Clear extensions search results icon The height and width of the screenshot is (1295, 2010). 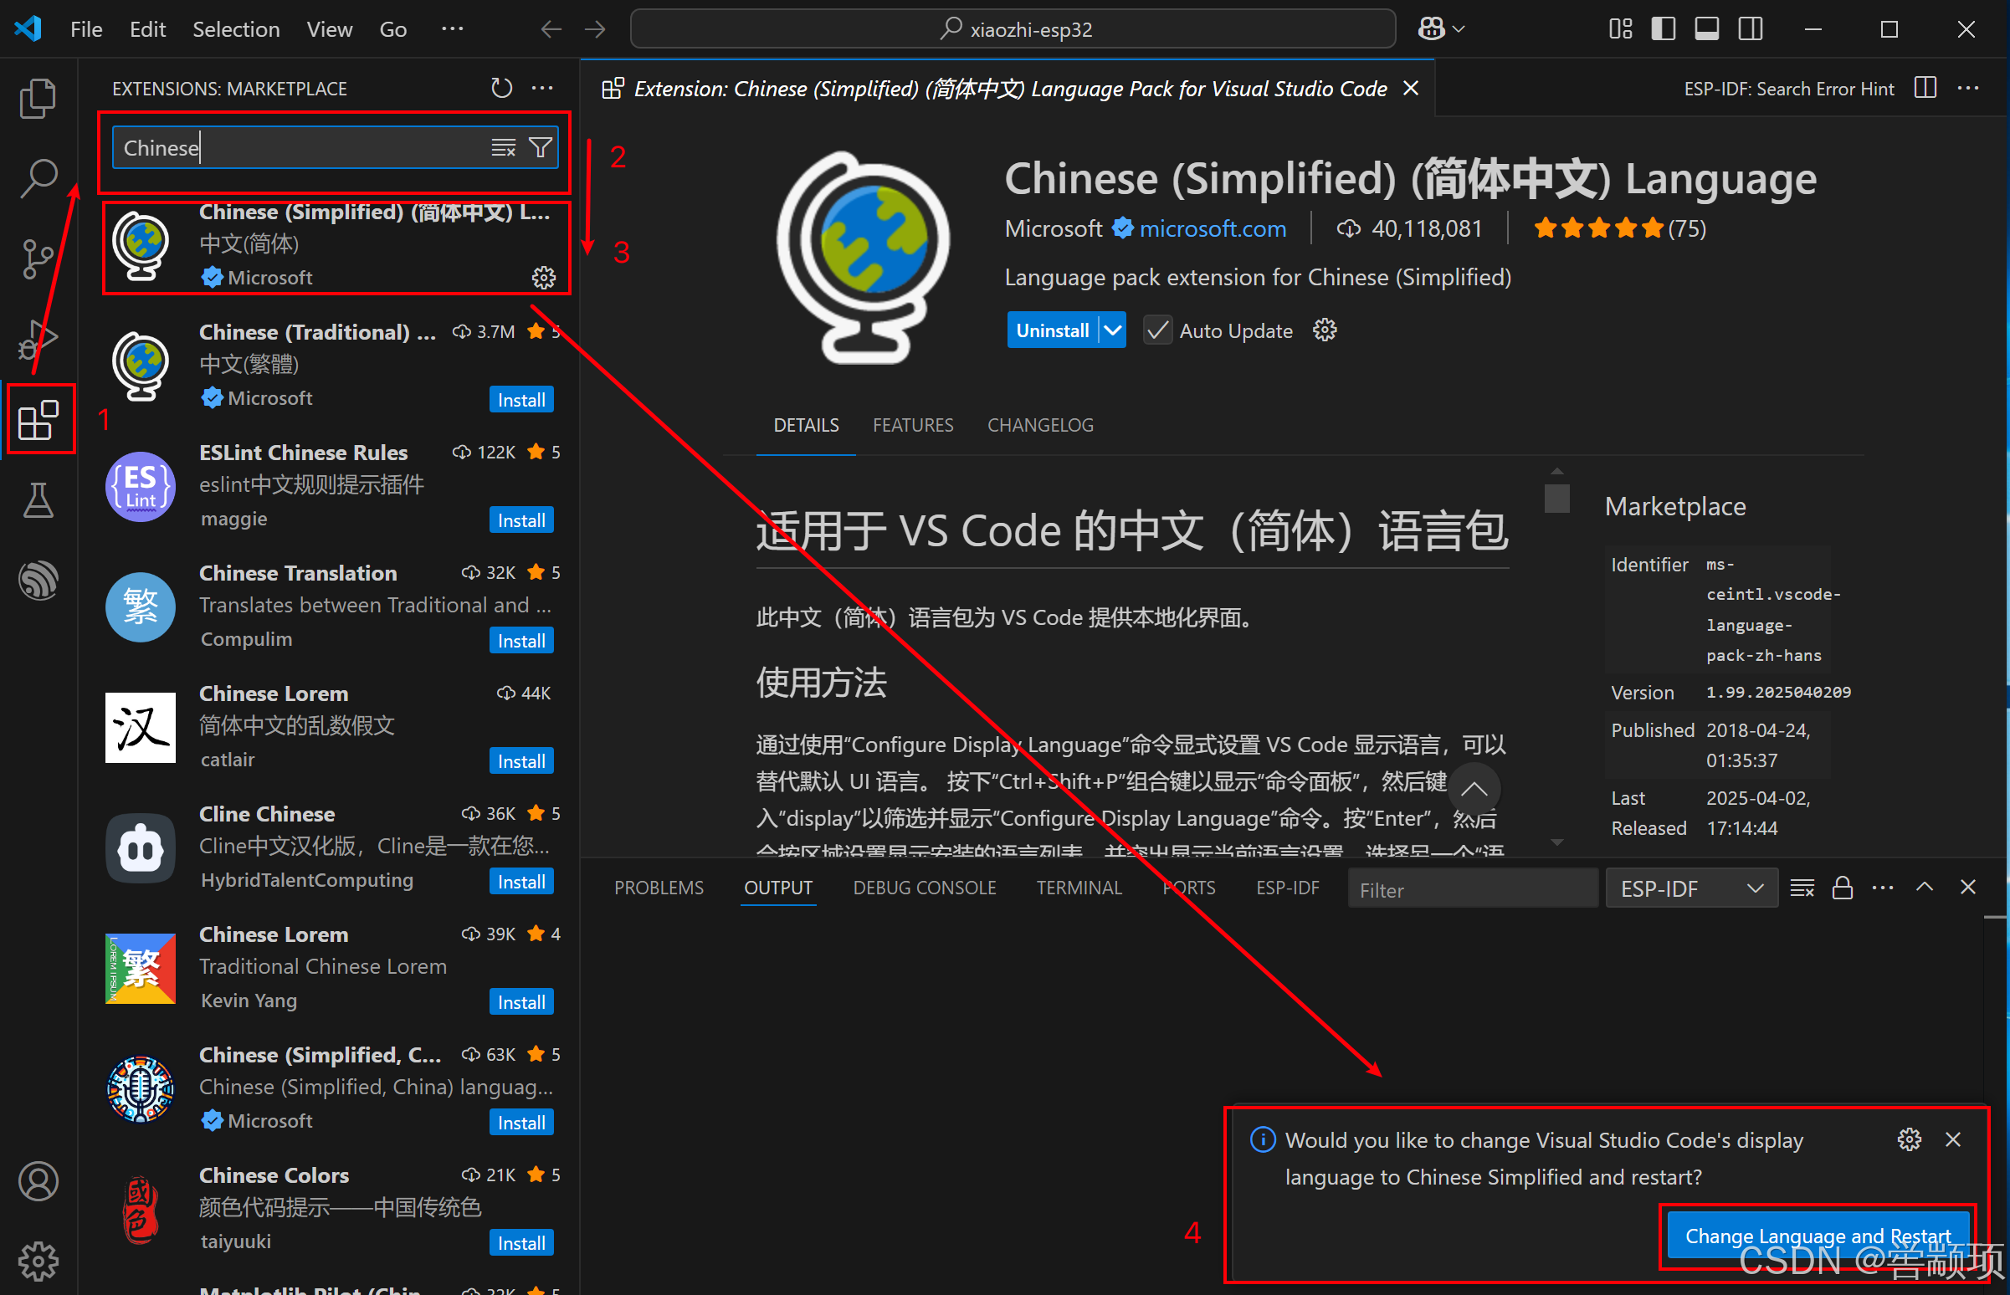503,148
